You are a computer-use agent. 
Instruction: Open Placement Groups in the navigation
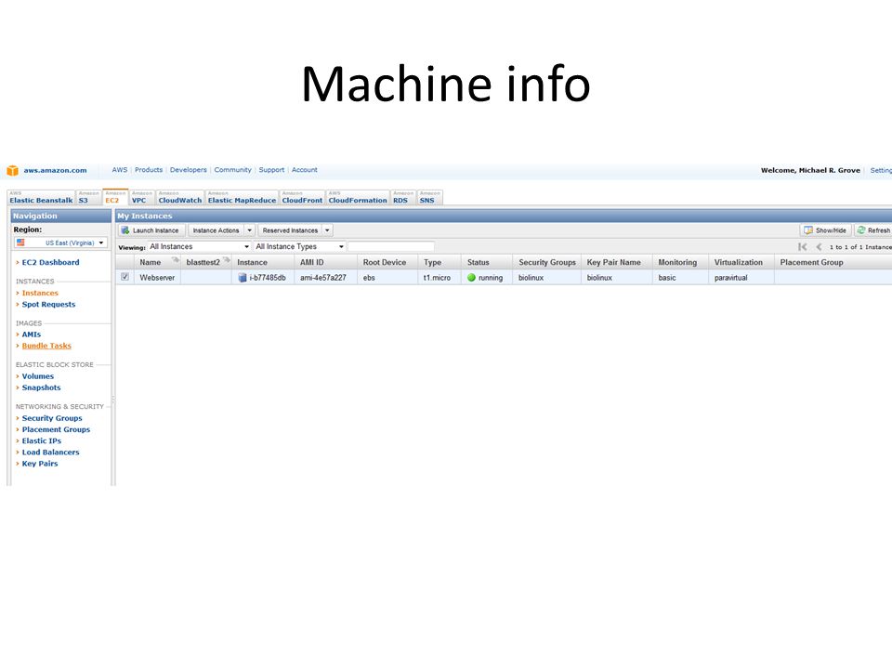(56, 429)
